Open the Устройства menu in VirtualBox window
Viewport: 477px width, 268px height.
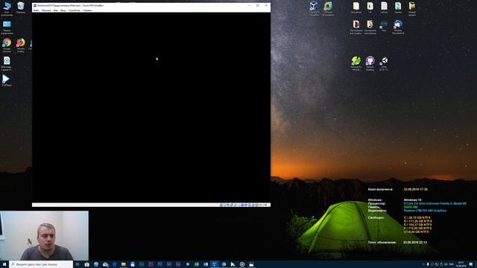(75, 10)
